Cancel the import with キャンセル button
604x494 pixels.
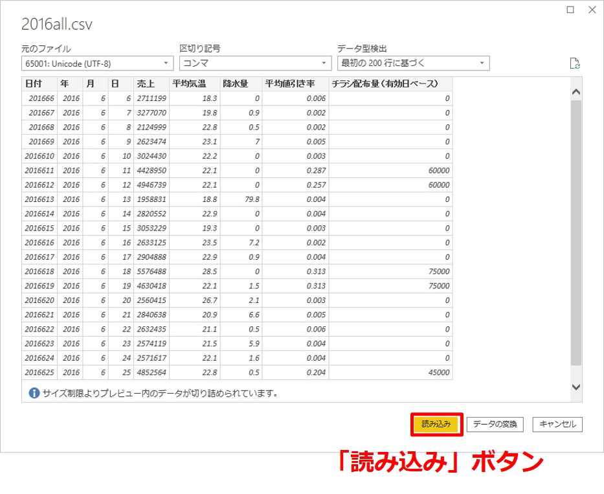[x=557, y=424]
